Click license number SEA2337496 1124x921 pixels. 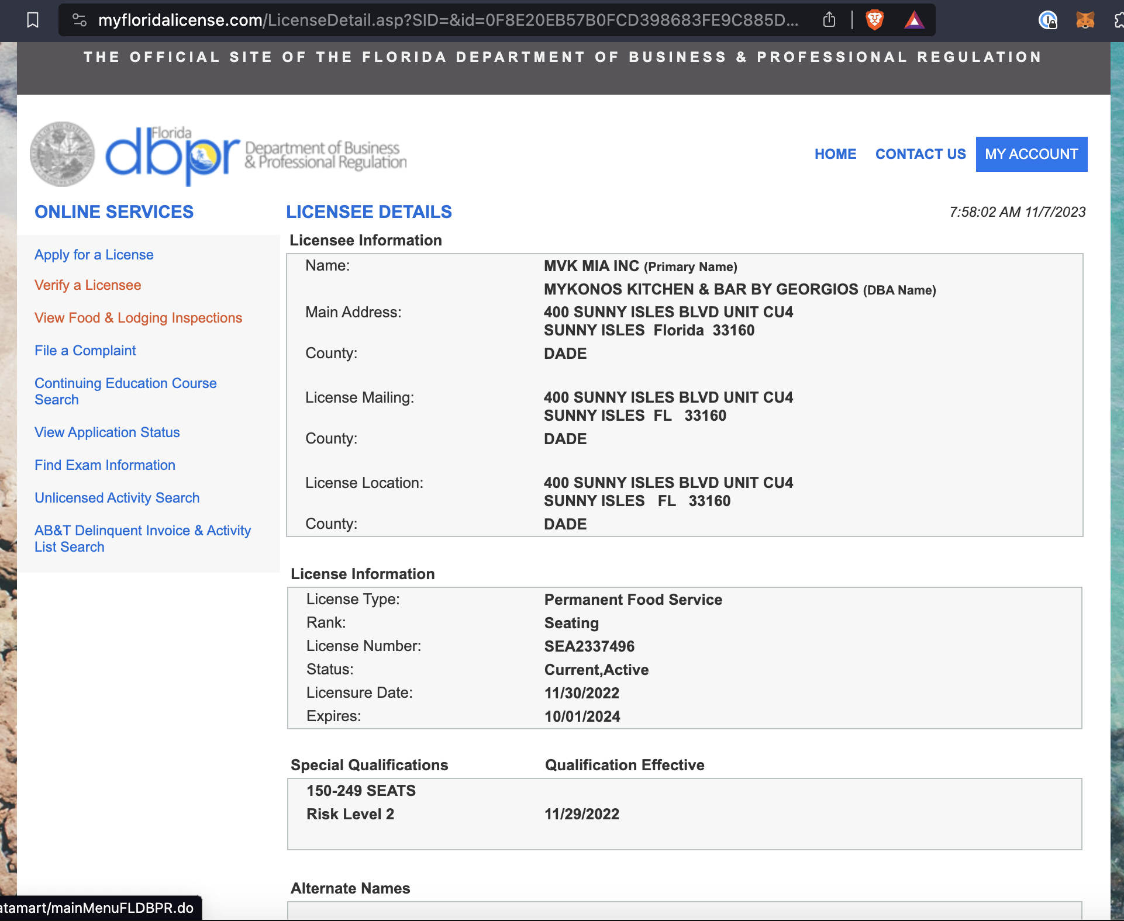[x=589, y=646]
